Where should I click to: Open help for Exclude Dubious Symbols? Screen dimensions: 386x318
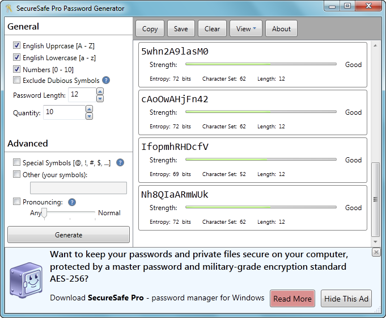(106, 80)
